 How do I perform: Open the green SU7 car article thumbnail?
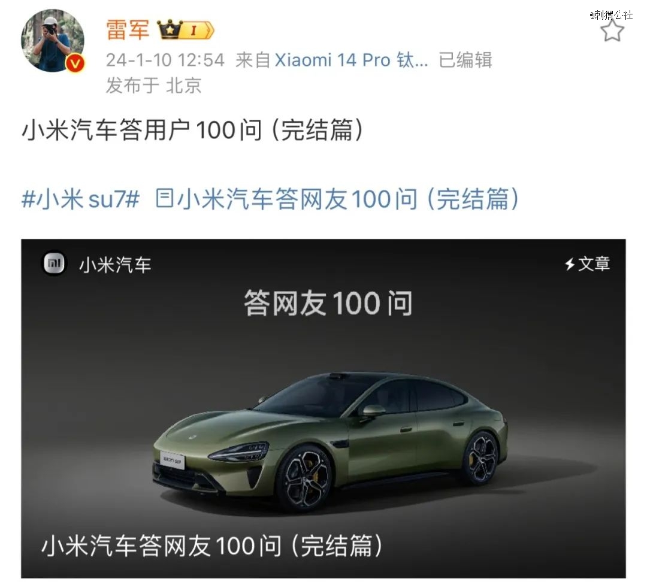tap(323, 408)
